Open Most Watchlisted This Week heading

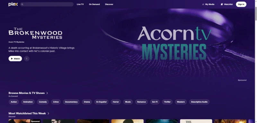[27, 113]
